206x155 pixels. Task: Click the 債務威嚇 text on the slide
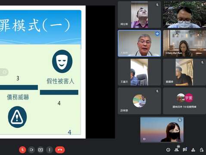(x=18, y=97)
